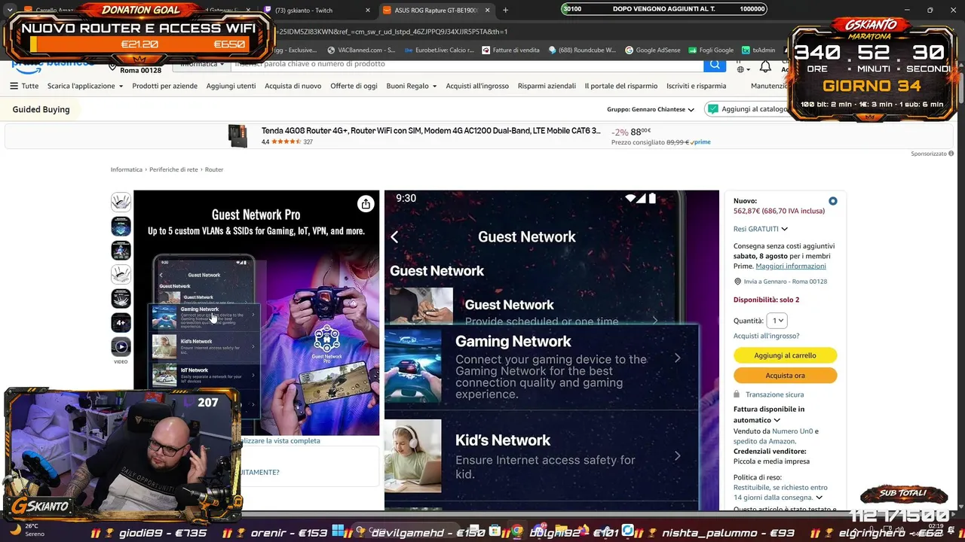Screen dimensions: 965x542
Task: Expand the Resi GRATUITI details
Action: click(760, 229)
